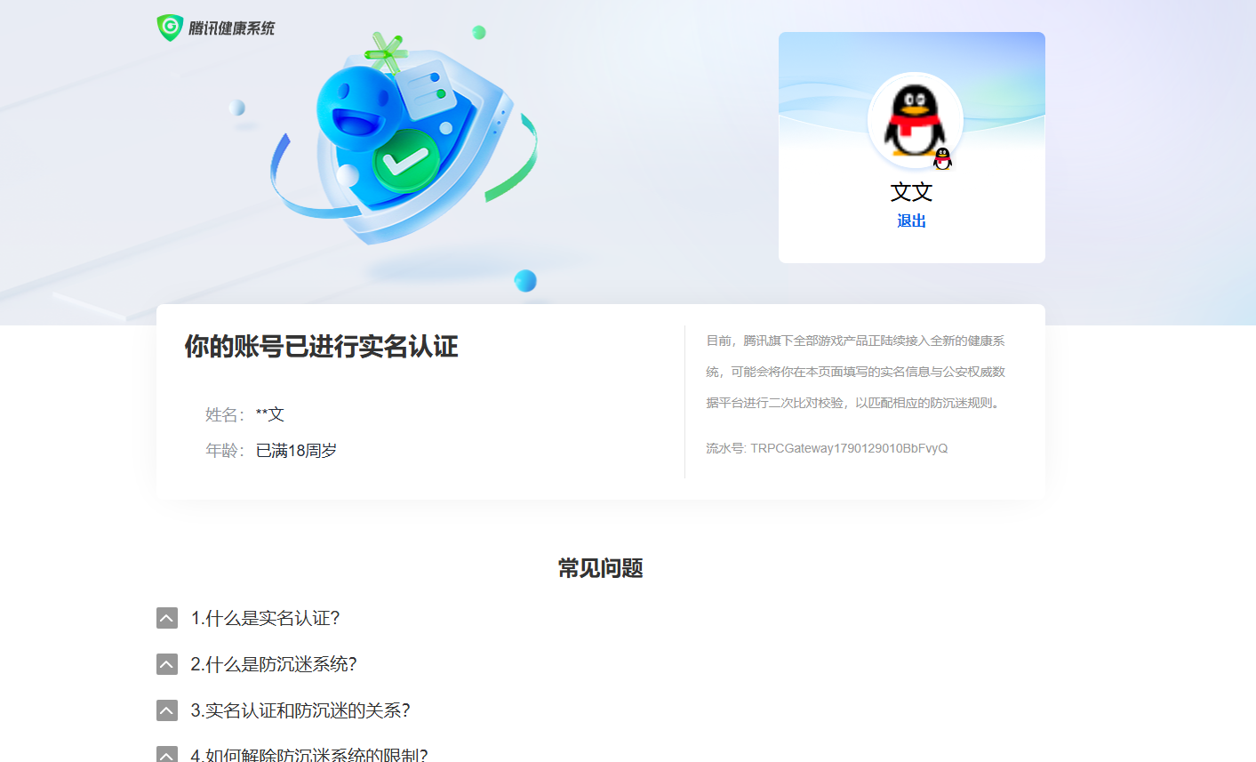Image resolution: width=1256 pixels, height=762 pixels.
Task: Click the 姓名 label
Action: click(x=225, y=414)
